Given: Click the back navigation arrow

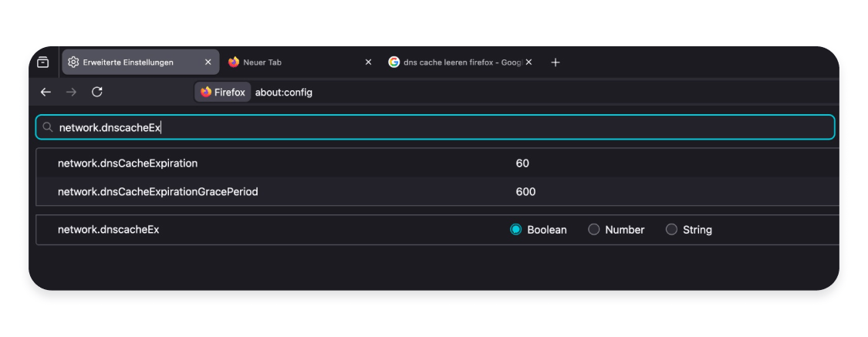Looking at the screenshot, I should 46,92.
